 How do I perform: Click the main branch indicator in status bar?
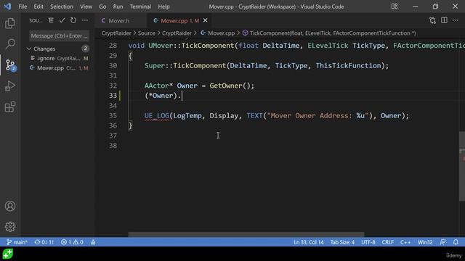point(17,242)
